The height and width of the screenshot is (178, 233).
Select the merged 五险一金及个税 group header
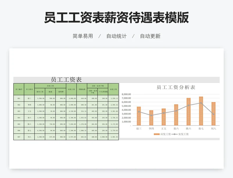98,86
